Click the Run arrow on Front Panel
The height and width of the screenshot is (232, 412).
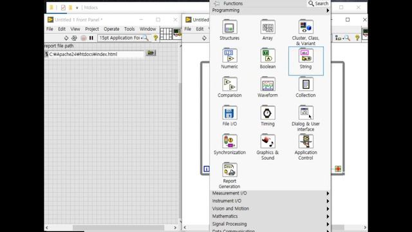coord(66,38)
